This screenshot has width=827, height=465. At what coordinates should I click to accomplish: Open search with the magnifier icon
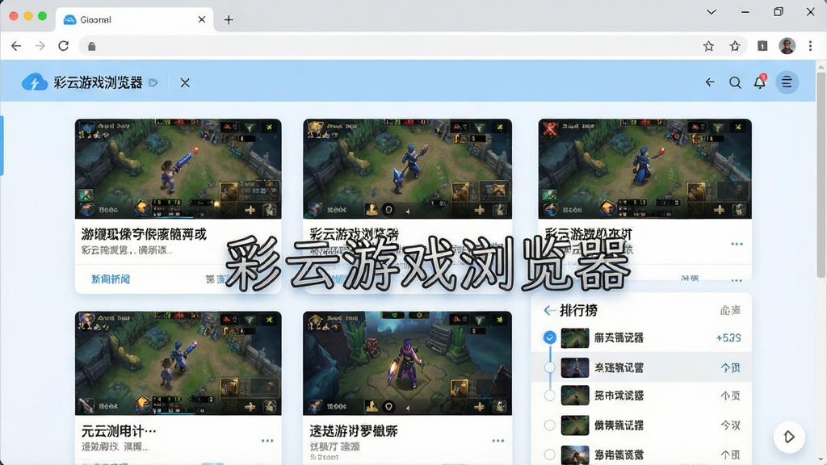coord(735,82)
